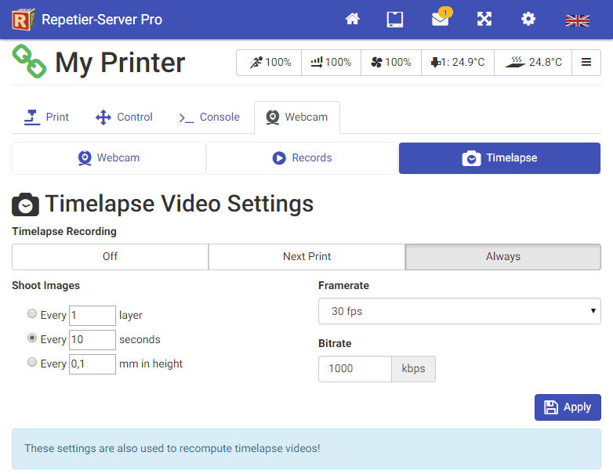The width and height of the screenshot is (613, 474).
Task: Open the flow rate 100% control
Action: pyautogui.click(x=330, y=63)
